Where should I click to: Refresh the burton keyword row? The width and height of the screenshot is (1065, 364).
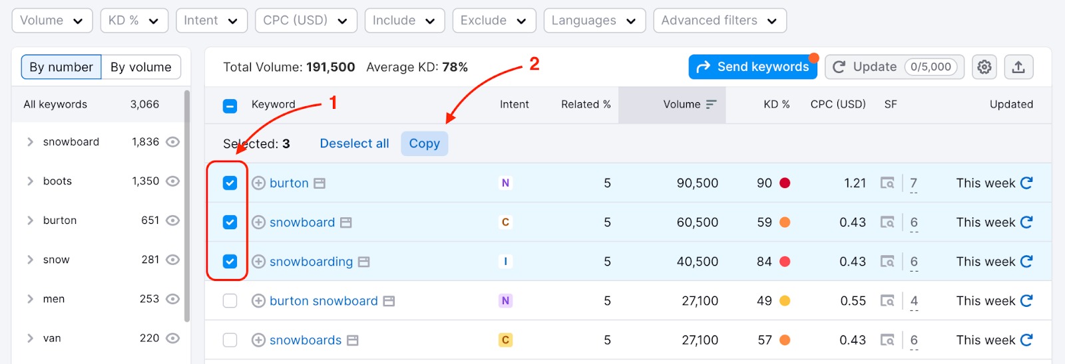(x=1026, y=183)
